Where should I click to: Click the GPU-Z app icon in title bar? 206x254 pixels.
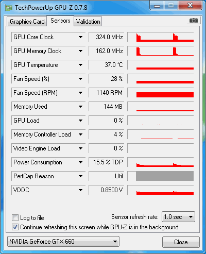click(x=8, y=8)
